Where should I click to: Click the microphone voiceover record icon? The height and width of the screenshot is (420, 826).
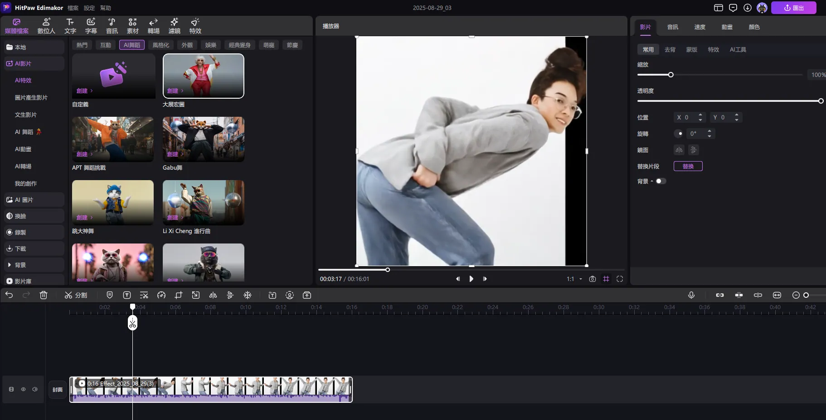point(691,295)
